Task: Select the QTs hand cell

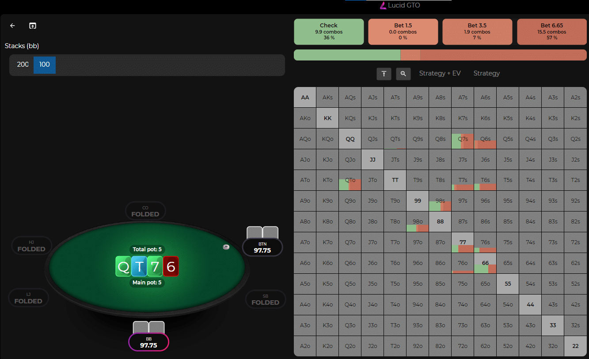Action: tap(395, 139)
